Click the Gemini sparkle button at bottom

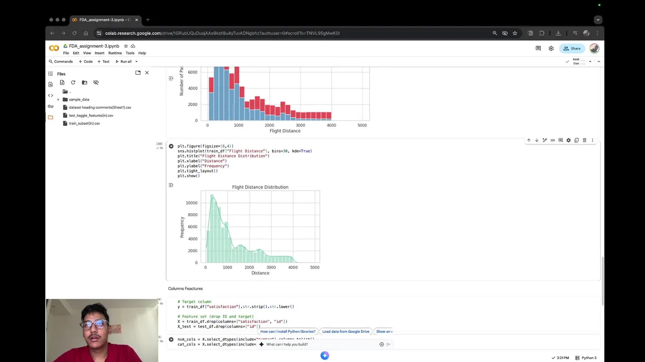click(x=325, y=355)
